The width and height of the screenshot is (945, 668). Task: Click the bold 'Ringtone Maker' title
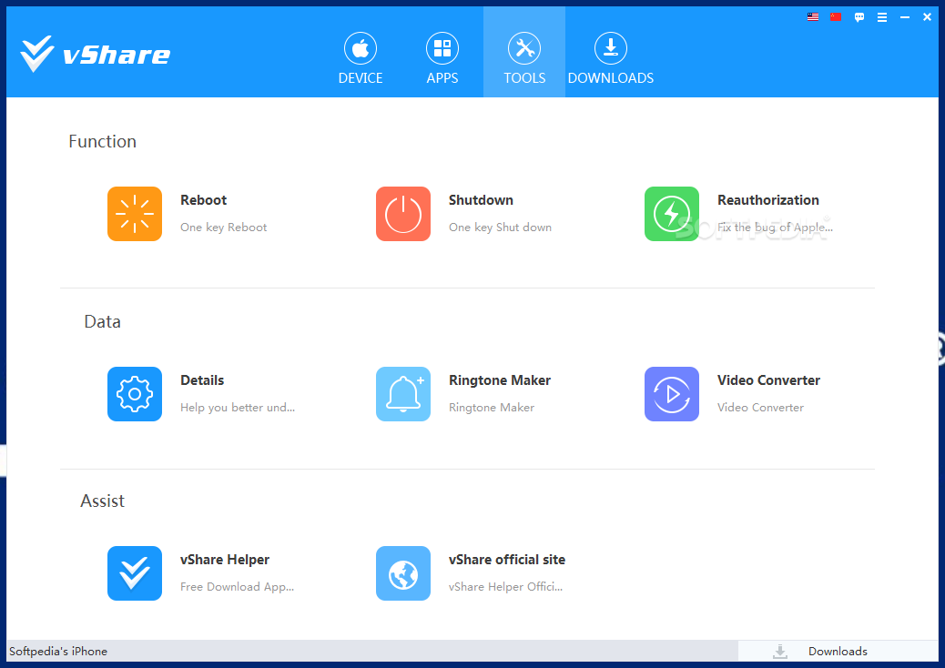pyautogui.click(x=500, y=380)
